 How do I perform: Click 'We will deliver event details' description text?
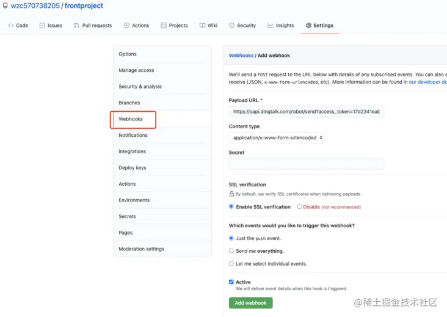(x=291, y=289)
